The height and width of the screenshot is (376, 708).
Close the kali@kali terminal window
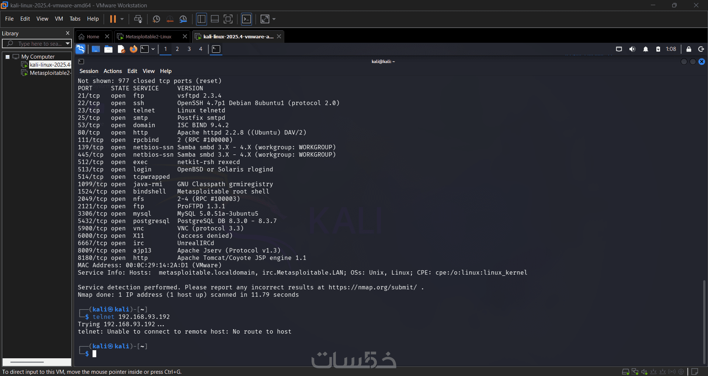702,62
